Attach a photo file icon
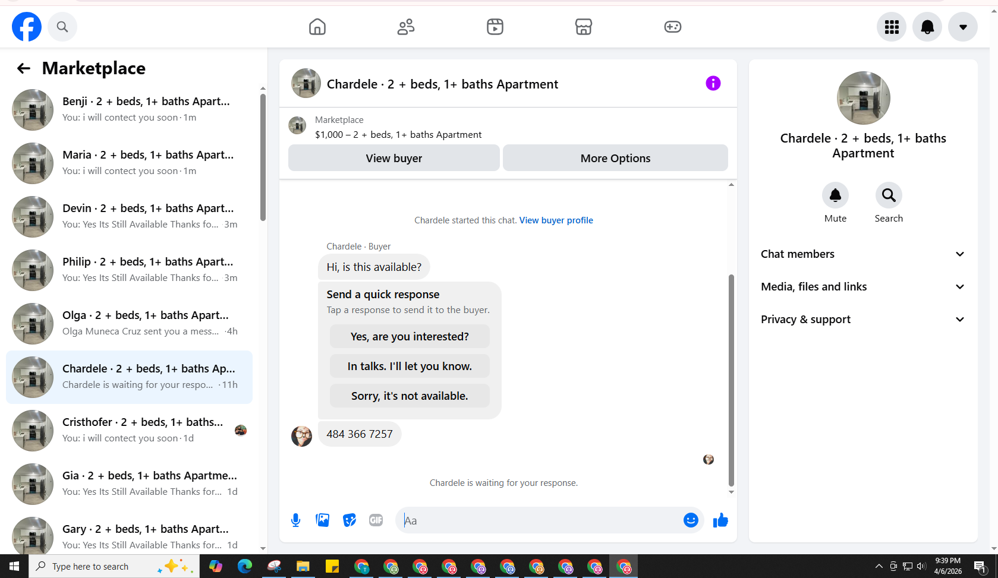998x578 pixels. coord(323,520)
